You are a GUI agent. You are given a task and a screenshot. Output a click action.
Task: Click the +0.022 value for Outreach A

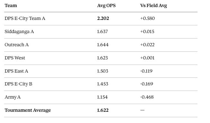coord(147,45)
